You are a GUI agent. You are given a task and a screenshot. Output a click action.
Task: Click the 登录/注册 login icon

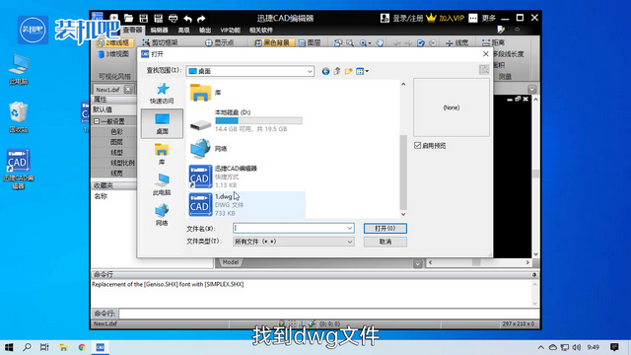coord(385,18)
